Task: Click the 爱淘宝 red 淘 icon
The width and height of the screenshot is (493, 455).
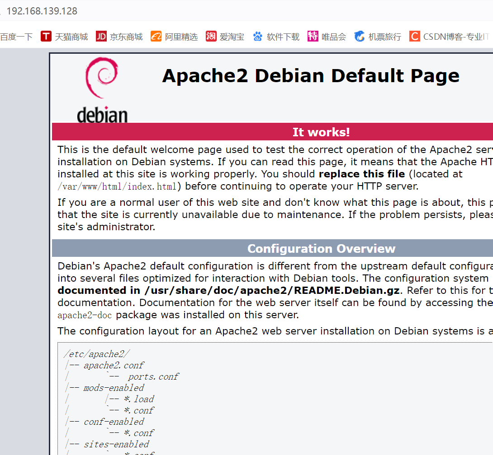Action: click(211, 37)
